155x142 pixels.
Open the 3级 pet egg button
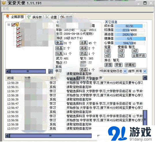click(135, 51)
